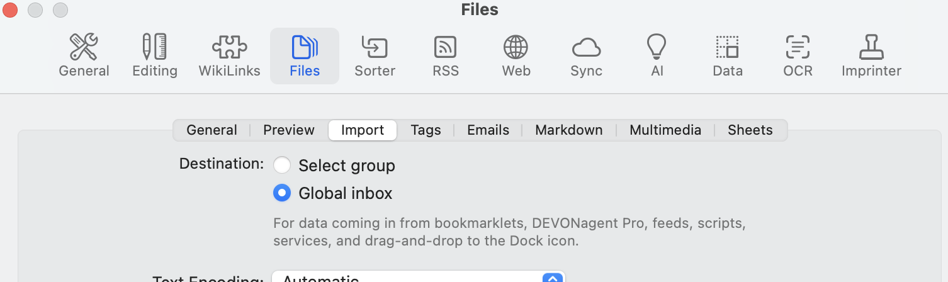This screenshot has width=948, height=282.
Task: Open Data preferences pane
Action: pos(727,56)
